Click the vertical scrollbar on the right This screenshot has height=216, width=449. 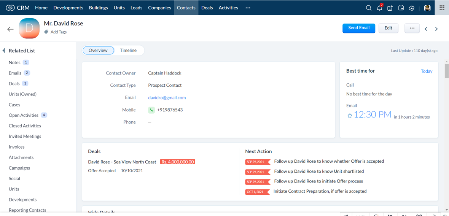pyautogui.click(x=447, y=70)
